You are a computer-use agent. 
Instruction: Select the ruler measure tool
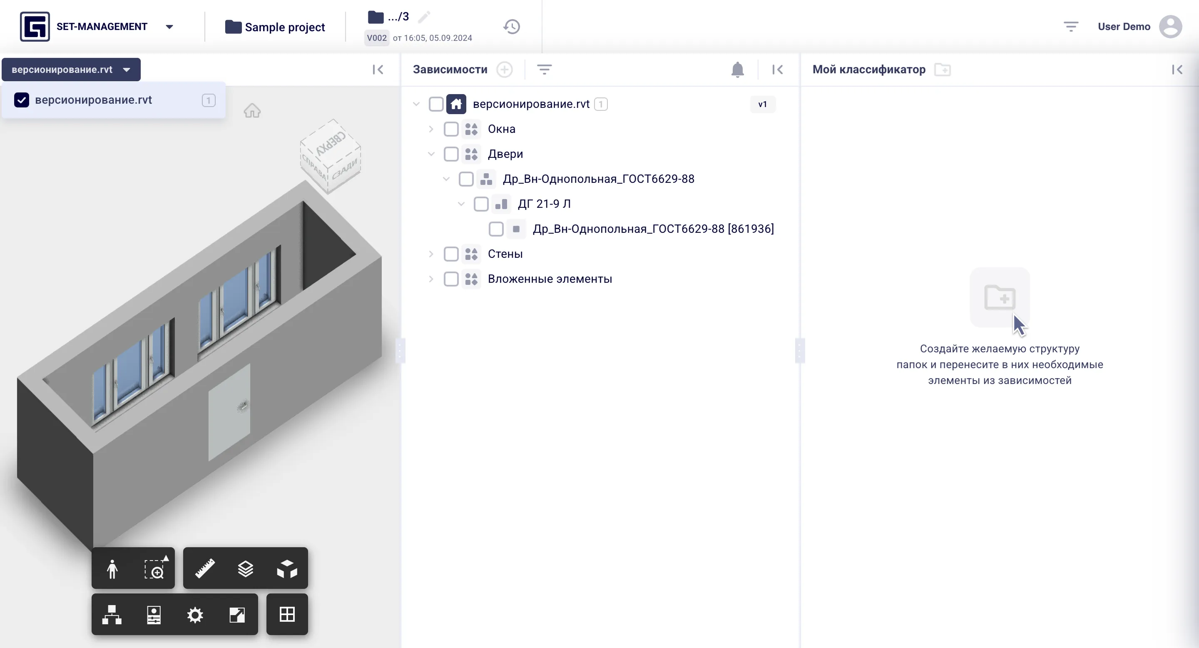point(205,568)
